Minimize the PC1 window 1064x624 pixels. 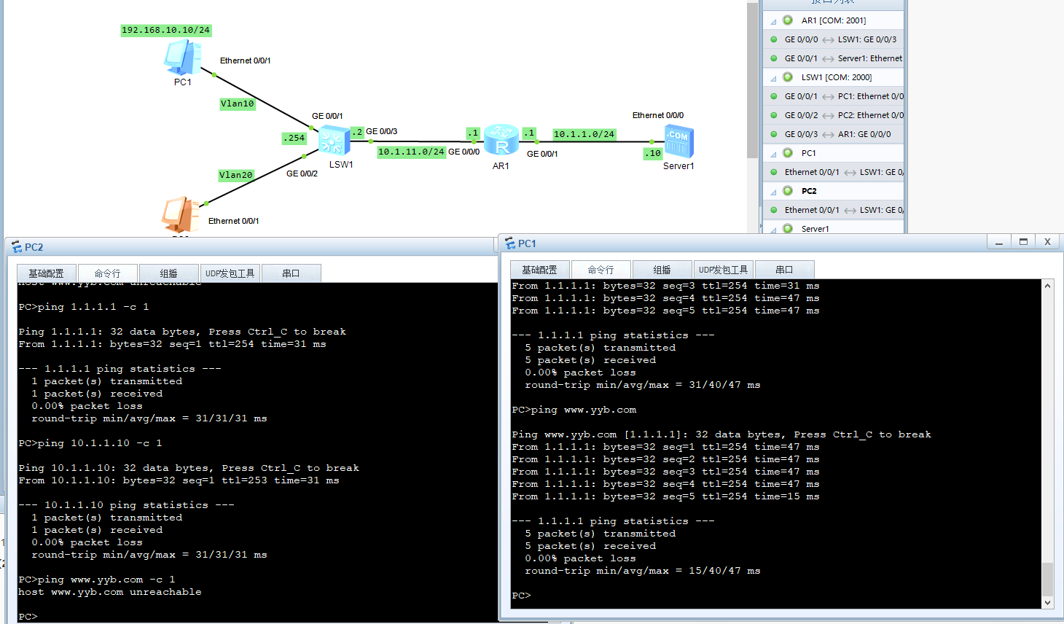tap(999, 242)
